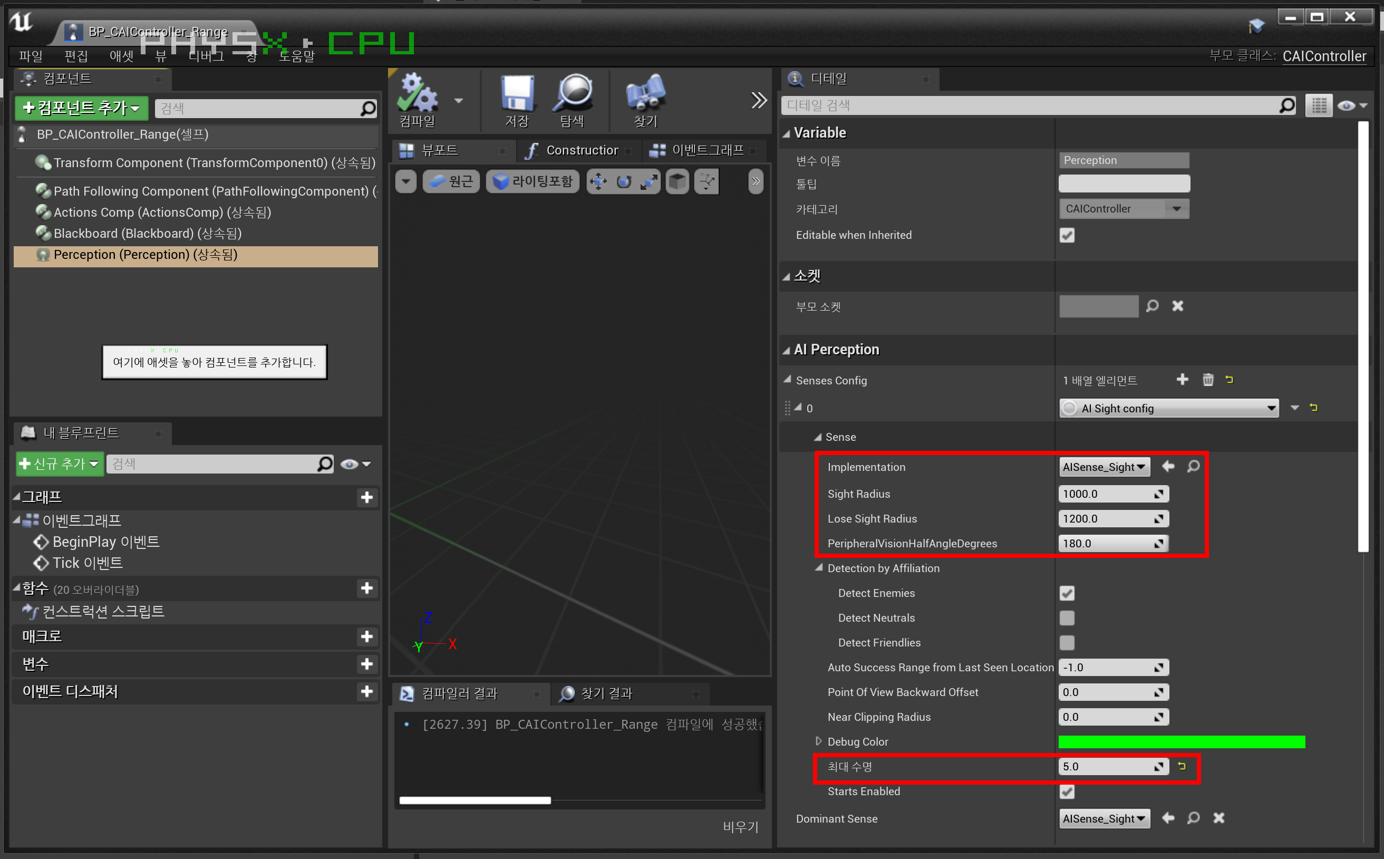Click the Find (찾기) binoculars icon
Viewport: 1384px width, 859px height.
[645, 94]
